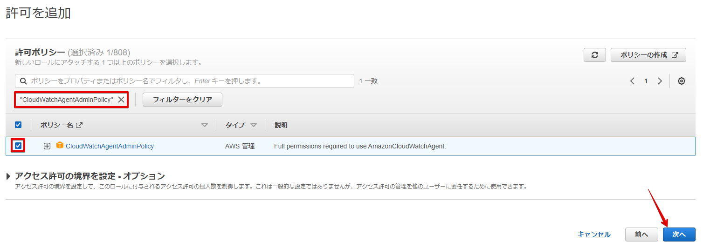Open the タイプ column filter dropdown
The height and width of the screenshot is (248, 703).
pyautogui.click(x=253, y=125)
